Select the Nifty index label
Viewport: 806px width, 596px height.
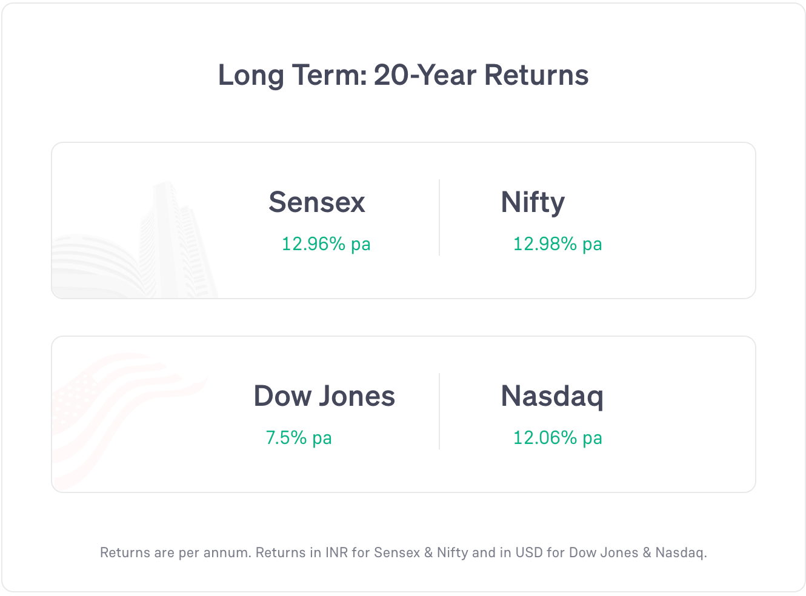pyautogui.click(x=533, y=203)
